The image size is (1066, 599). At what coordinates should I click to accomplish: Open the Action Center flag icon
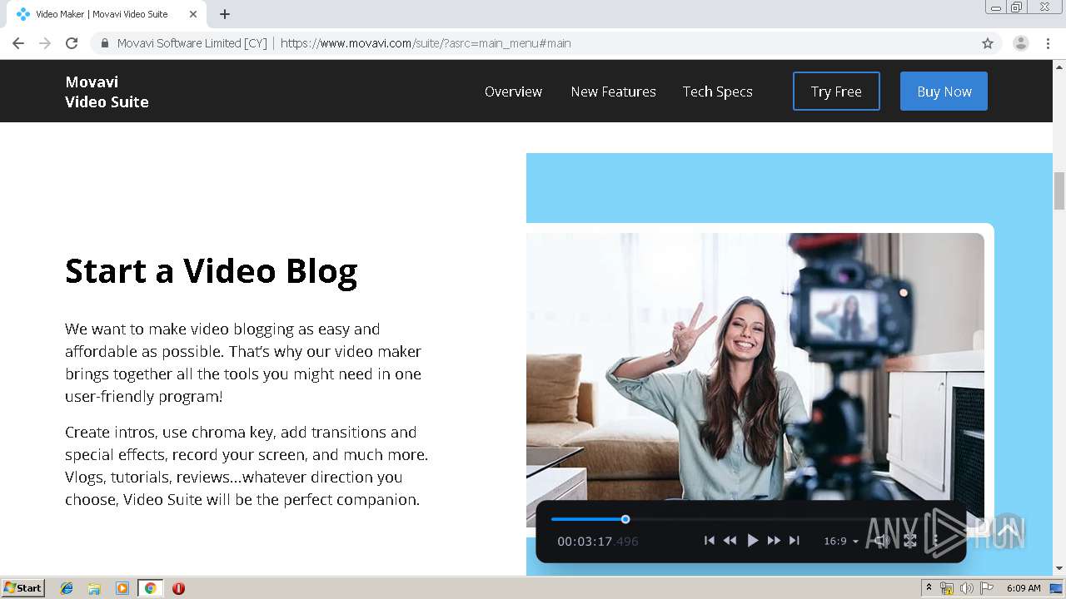(986, 588)
